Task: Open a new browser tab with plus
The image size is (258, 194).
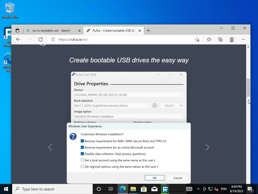Action: (x=148, y=31)
